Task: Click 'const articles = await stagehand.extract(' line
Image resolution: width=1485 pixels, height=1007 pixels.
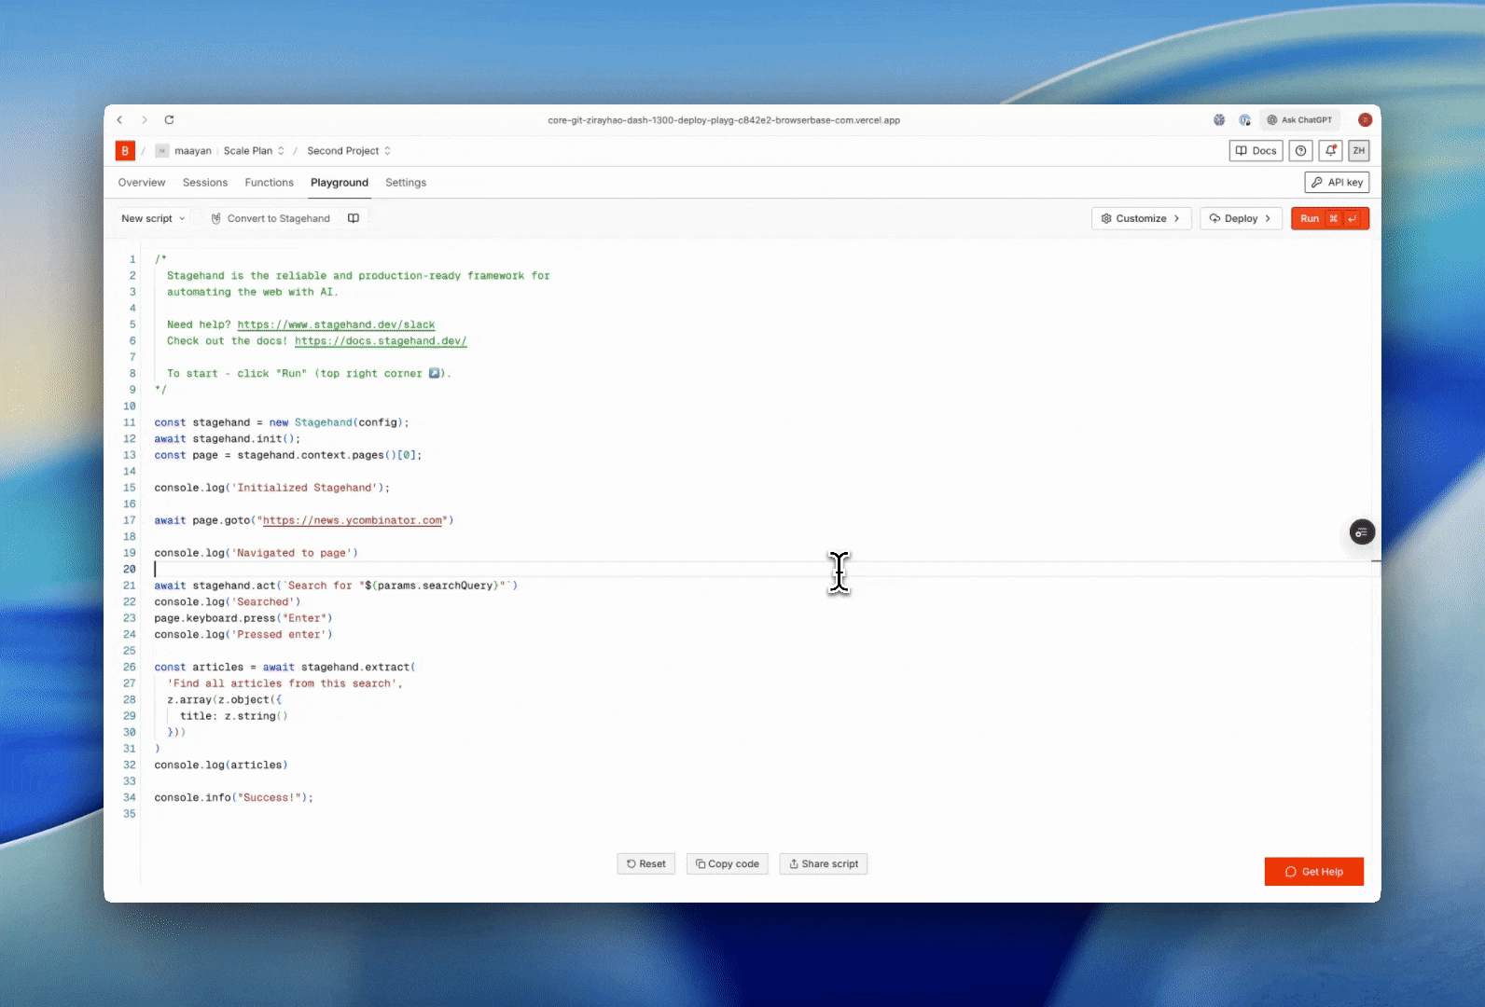Action: (285, 668)
